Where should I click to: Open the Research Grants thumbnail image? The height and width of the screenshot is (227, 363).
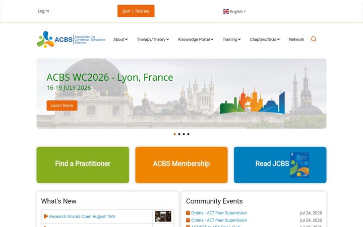163,216
